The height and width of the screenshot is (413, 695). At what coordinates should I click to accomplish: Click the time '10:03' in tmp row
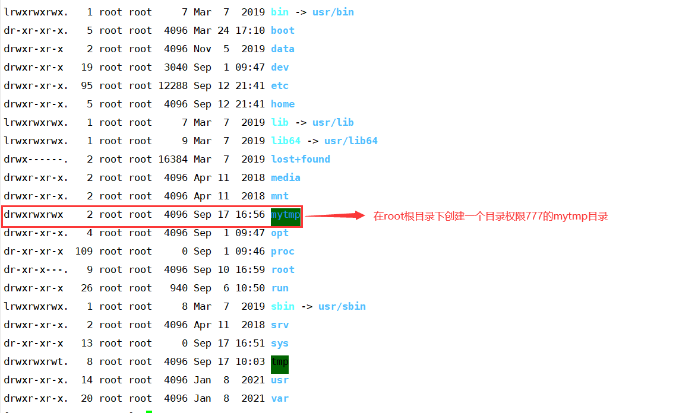(250, 361)
